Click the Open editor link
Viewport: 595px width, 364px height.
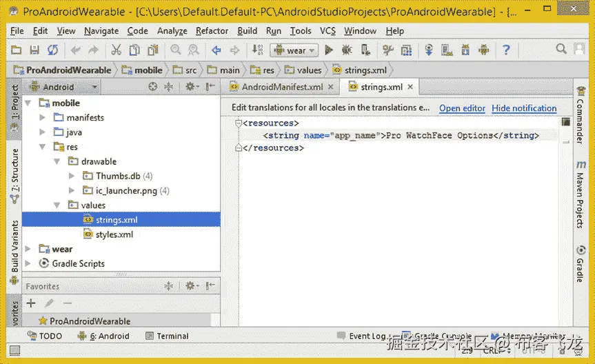[462, 108]
